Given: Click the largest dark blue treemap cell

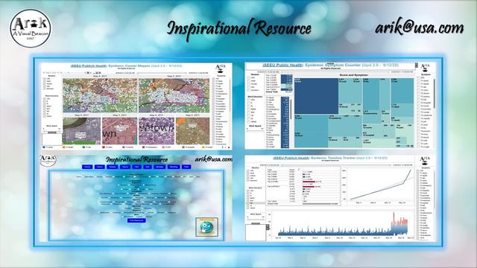Looking at the screenshot, I should 316,96.
